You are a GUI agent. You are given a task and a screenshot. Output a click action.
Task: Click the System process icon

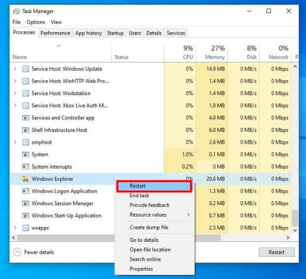[26, 155]
